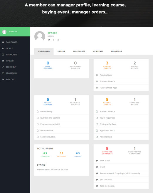The height and width of the screenshot is (193, 153).
Task: Click the large SPACEX profile avatar
Action: [40, 36]
